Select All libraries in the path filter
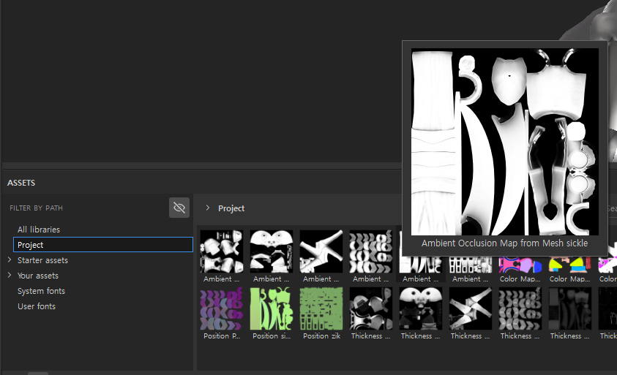617x375 pixels. [39, 230]
